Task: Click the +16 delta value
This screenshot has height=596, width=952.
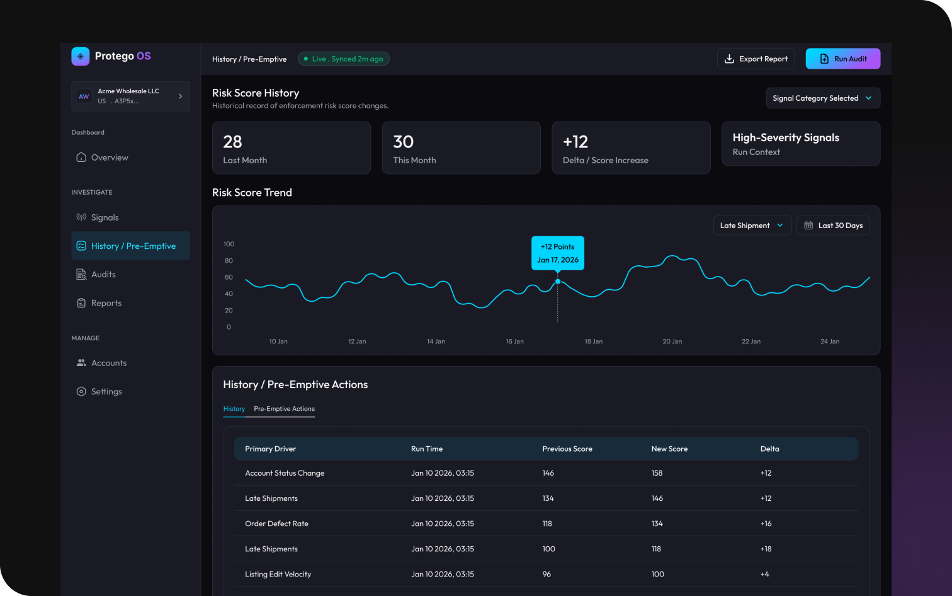Action: coord(766,524)
